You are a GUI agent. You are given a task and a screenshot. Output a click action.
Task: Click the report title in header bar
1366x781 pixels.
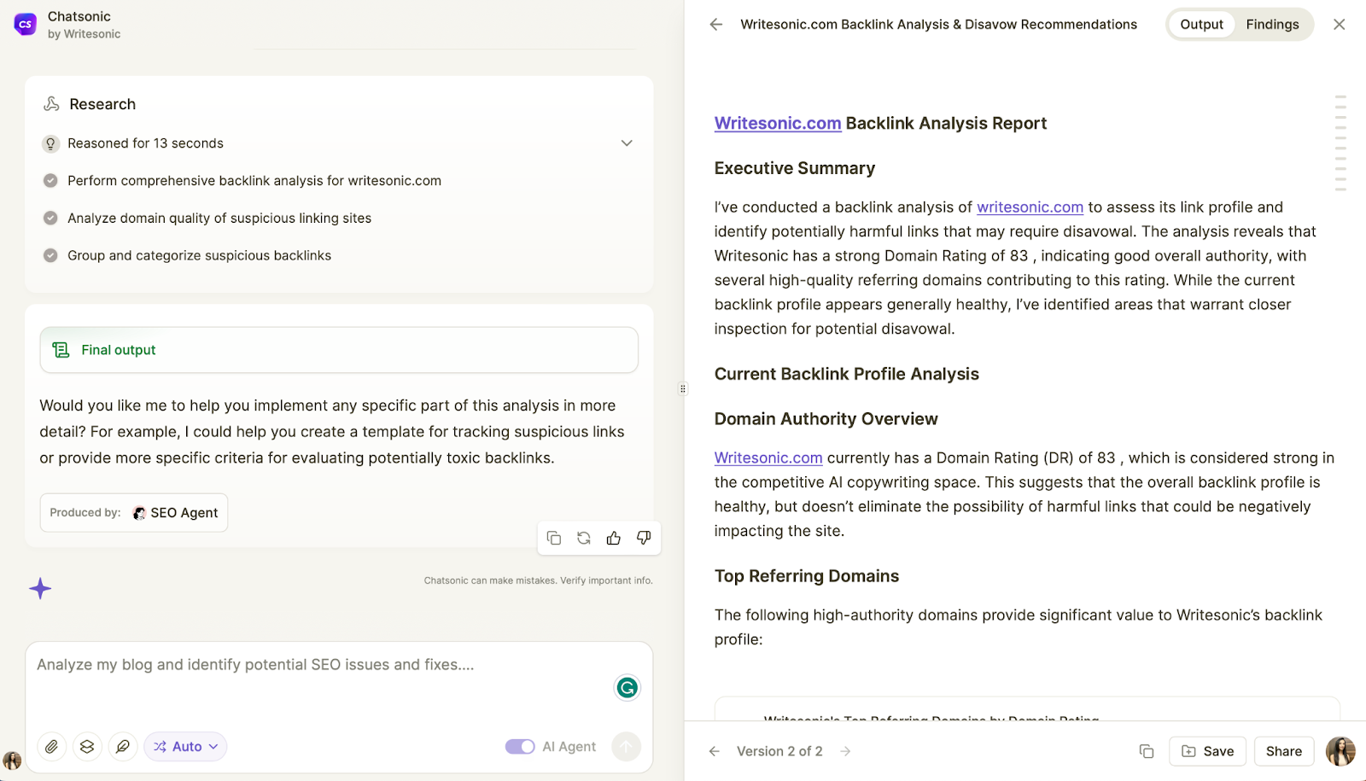(938, 25)
